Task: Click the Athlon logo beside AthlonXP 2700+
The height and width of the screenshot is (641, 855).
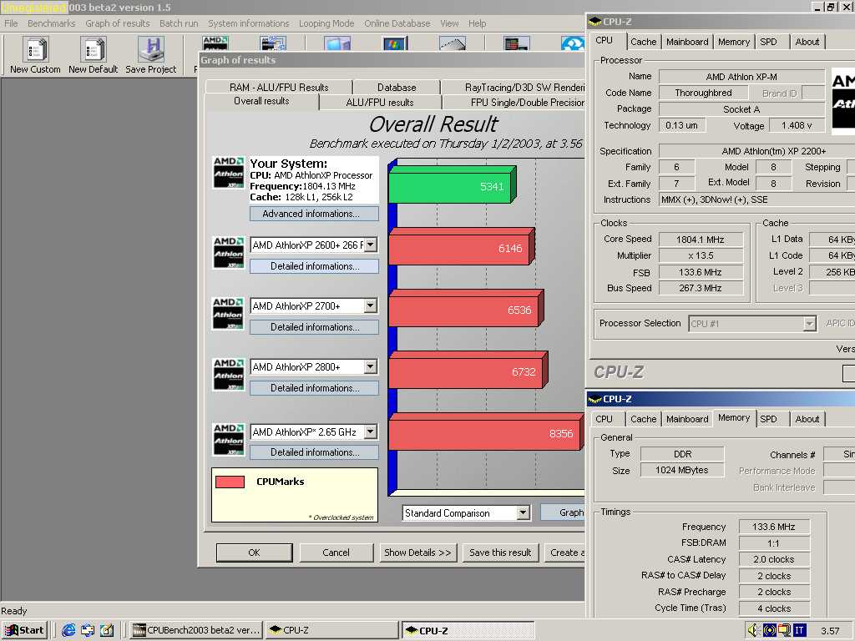Action: 229,314
